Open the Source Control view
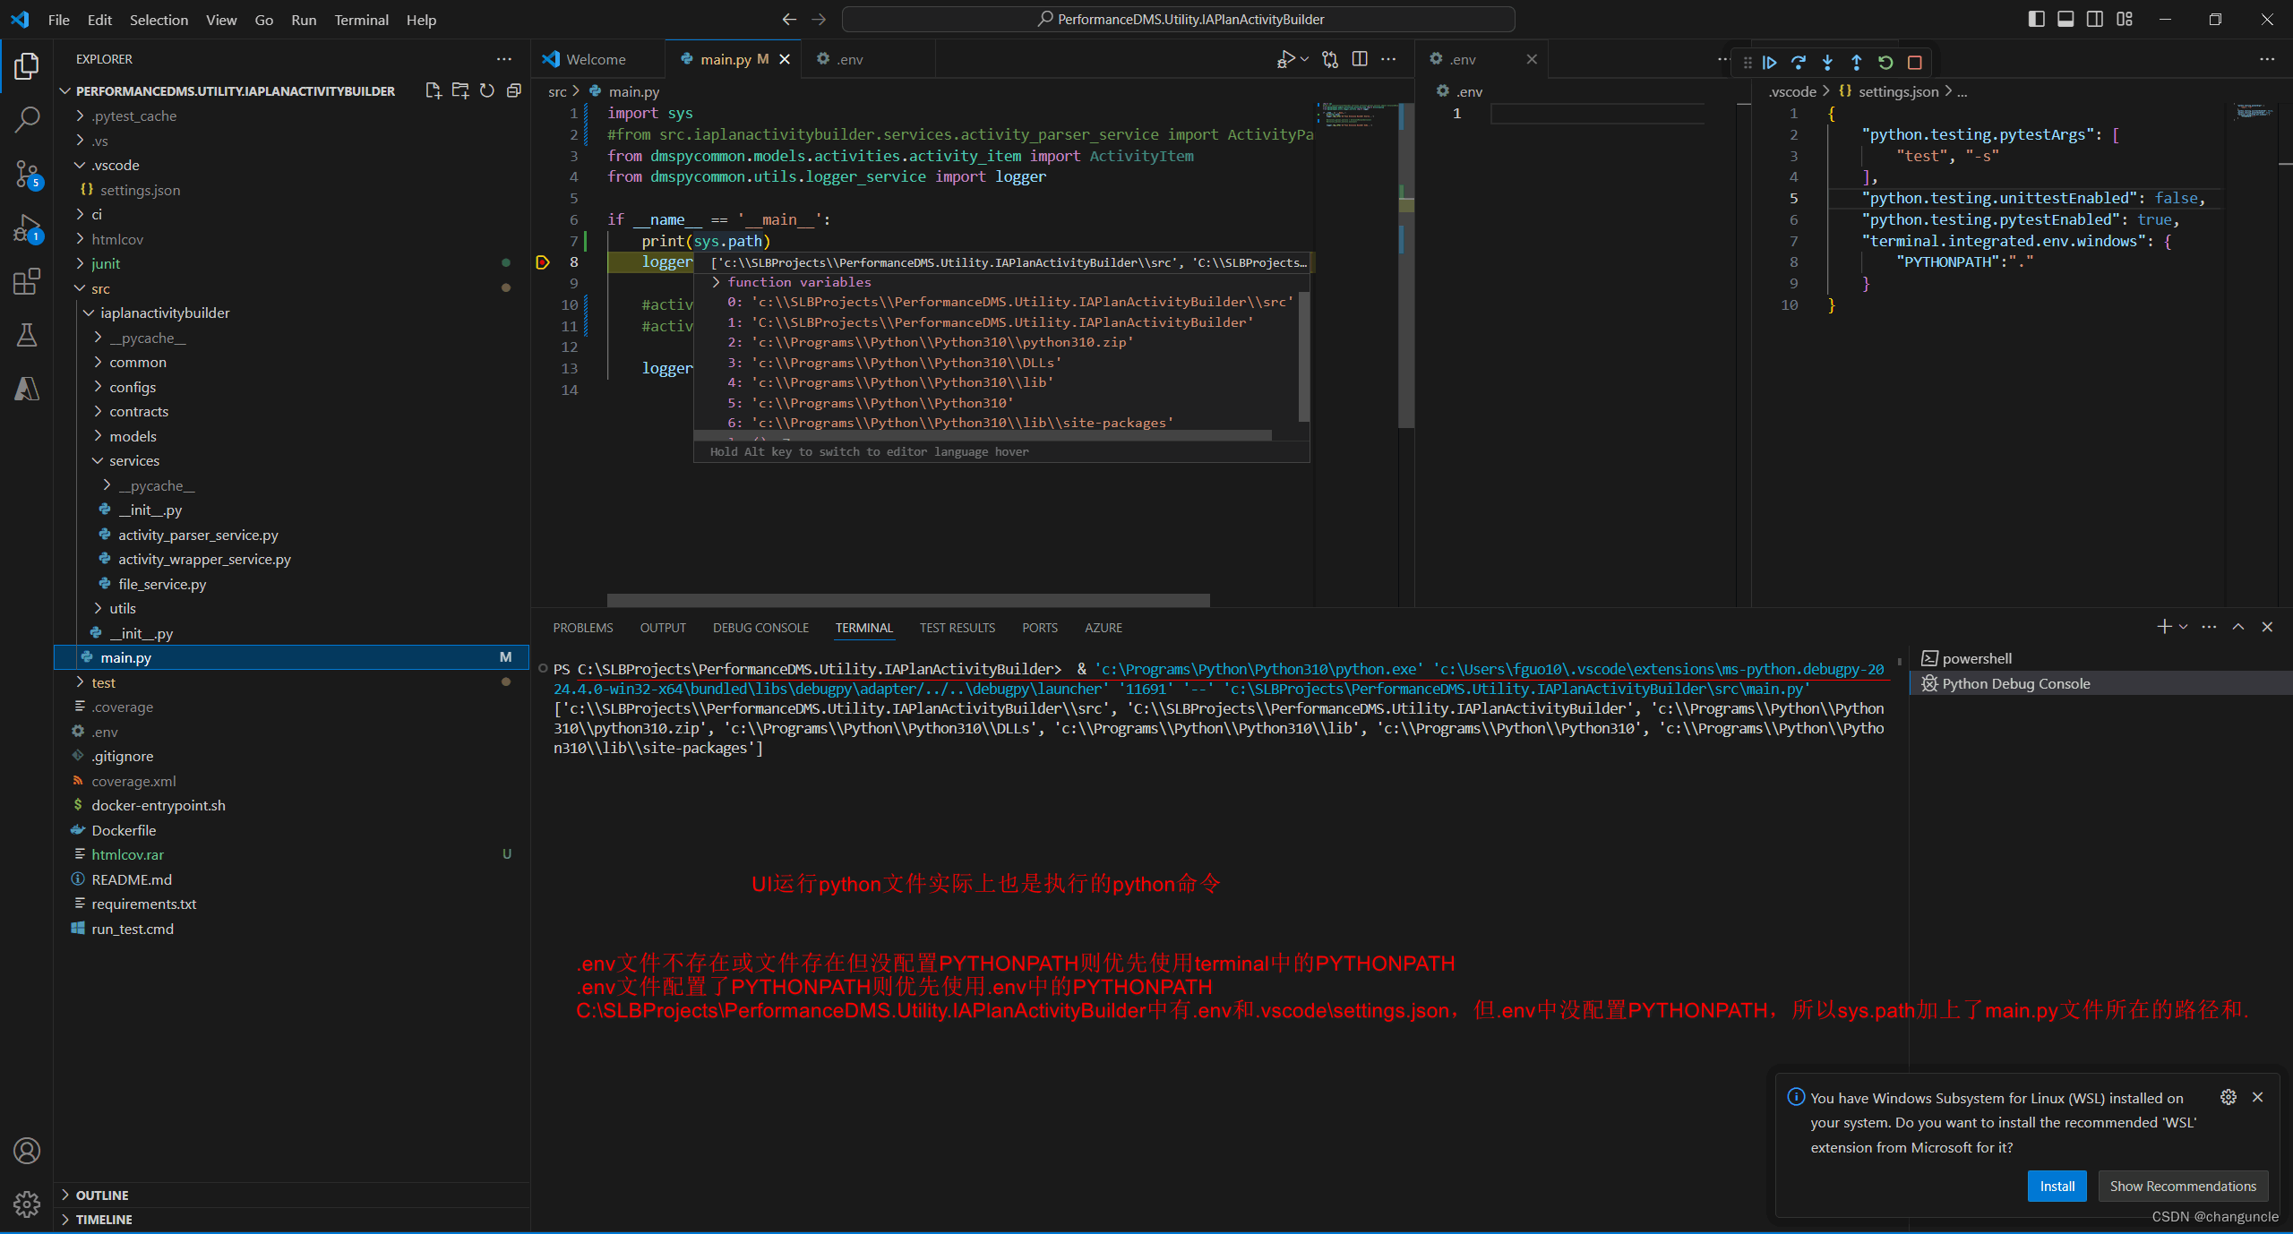The height and width of the screenshot is (1234, 2293). point(27,174)
